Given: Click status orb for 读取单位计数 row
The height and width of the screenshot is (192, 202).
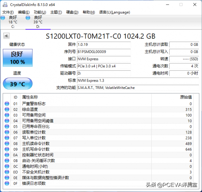Looking at the screenshot, I should pos(7,132).
